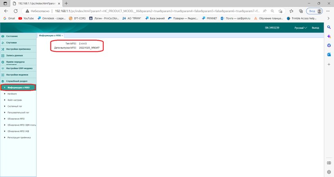Open Настройки приёмника section

pyautogui.click(x=18, y=49)
